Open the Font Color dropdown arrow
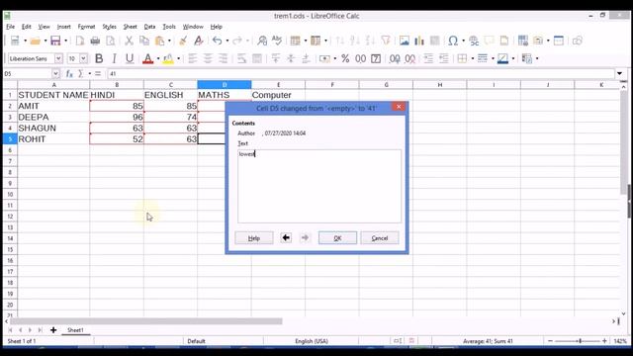 tap(158, 58)
